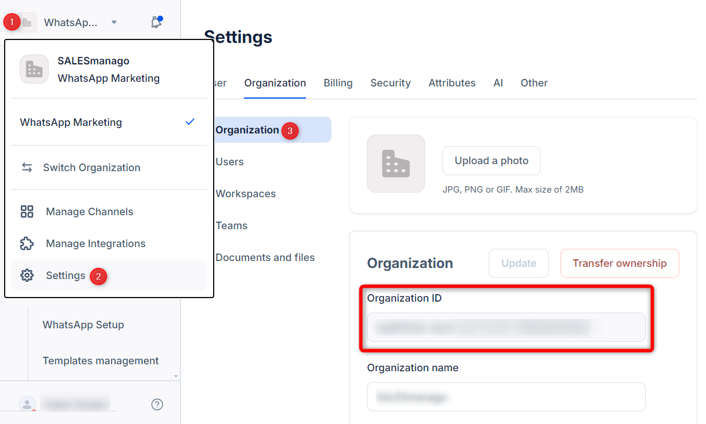The image size is (706, 424).
Task: Open help via the question mark icon
Action: pos(157,404)
